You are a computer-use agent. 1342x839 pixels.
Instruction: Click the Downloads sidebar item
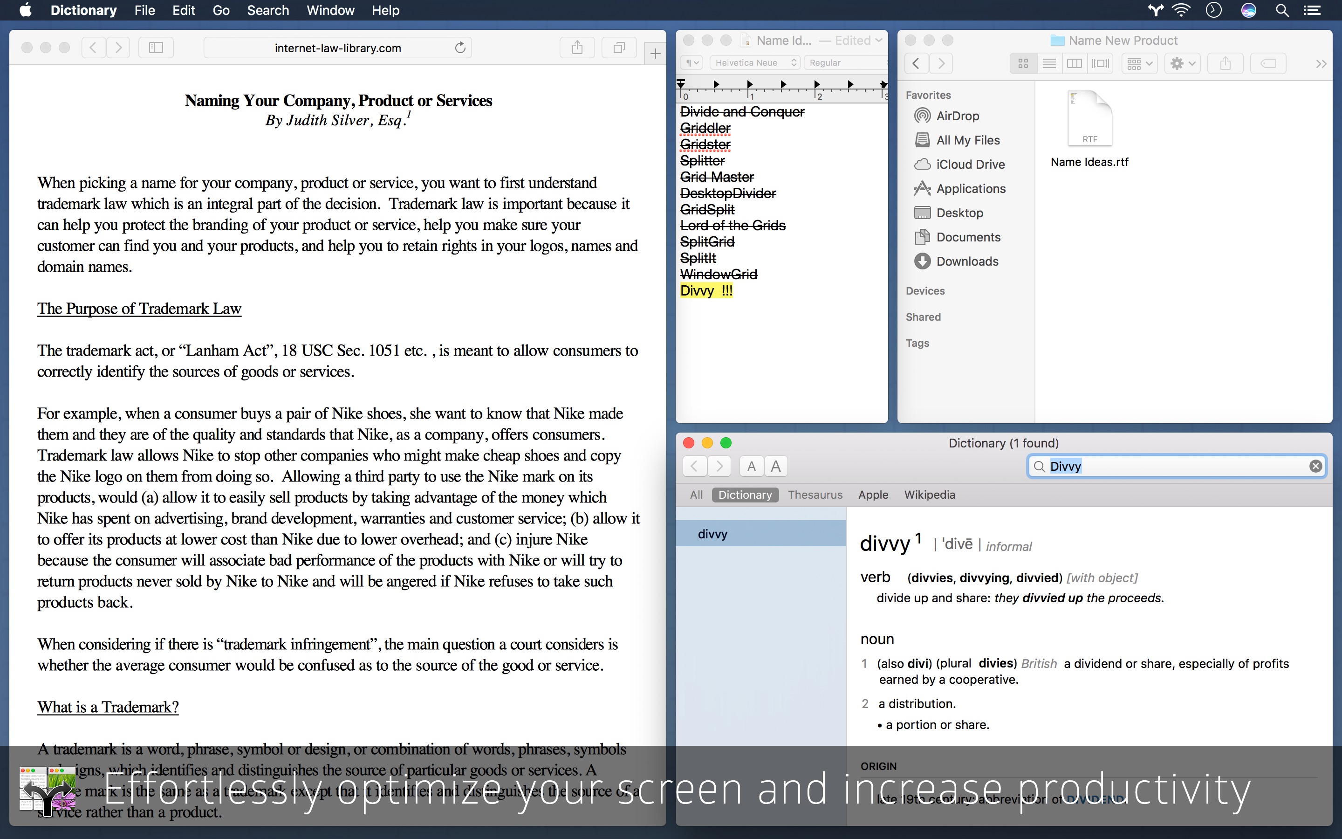[966, 262]
